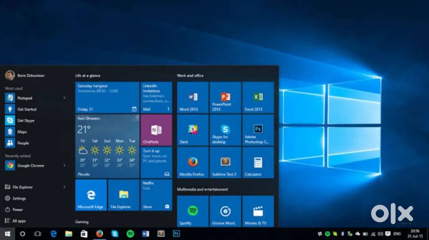Click the Boris Dzhuvinov user account
The image size is (429, 240).
pos(25,76)
